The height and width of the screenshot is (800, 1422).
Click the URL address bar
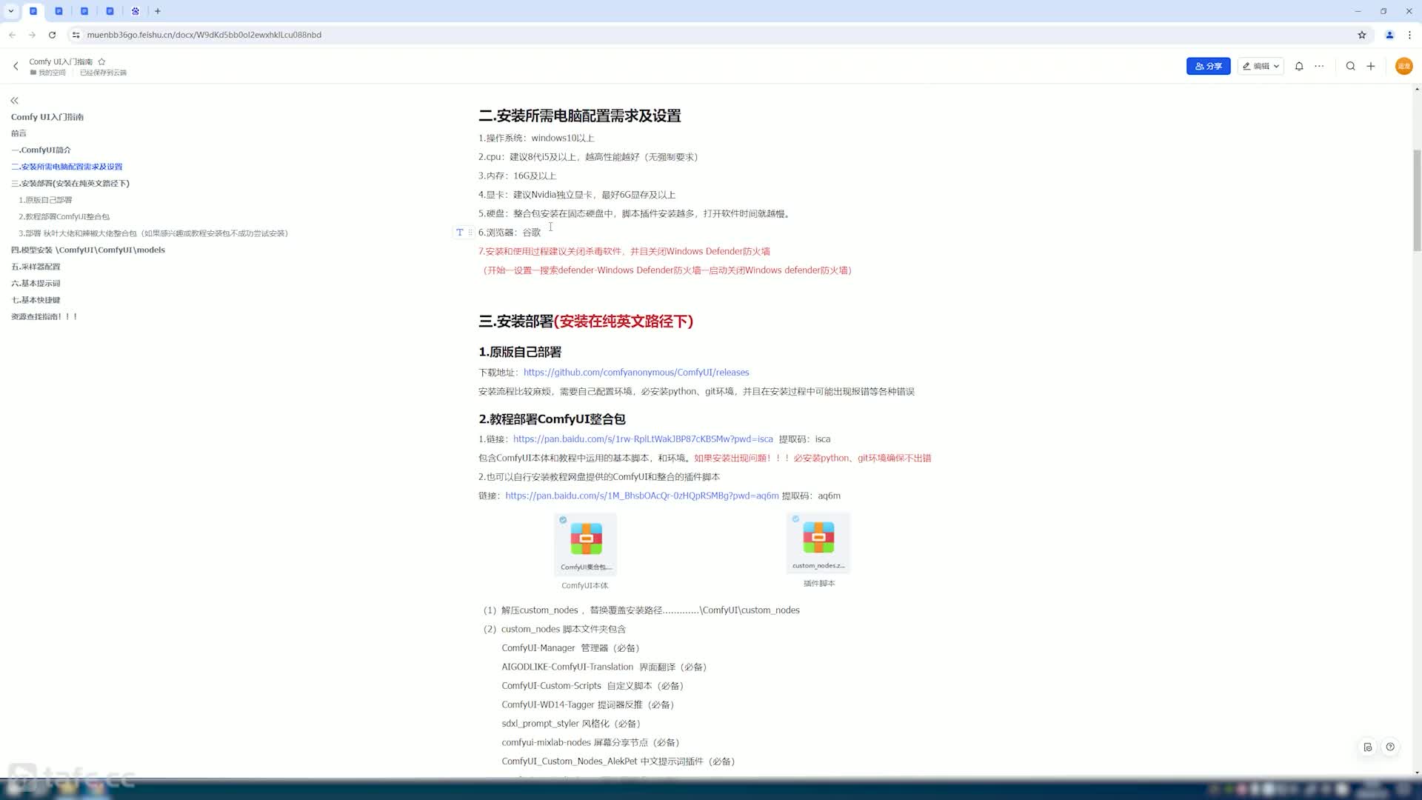click(x=711, y=35)
